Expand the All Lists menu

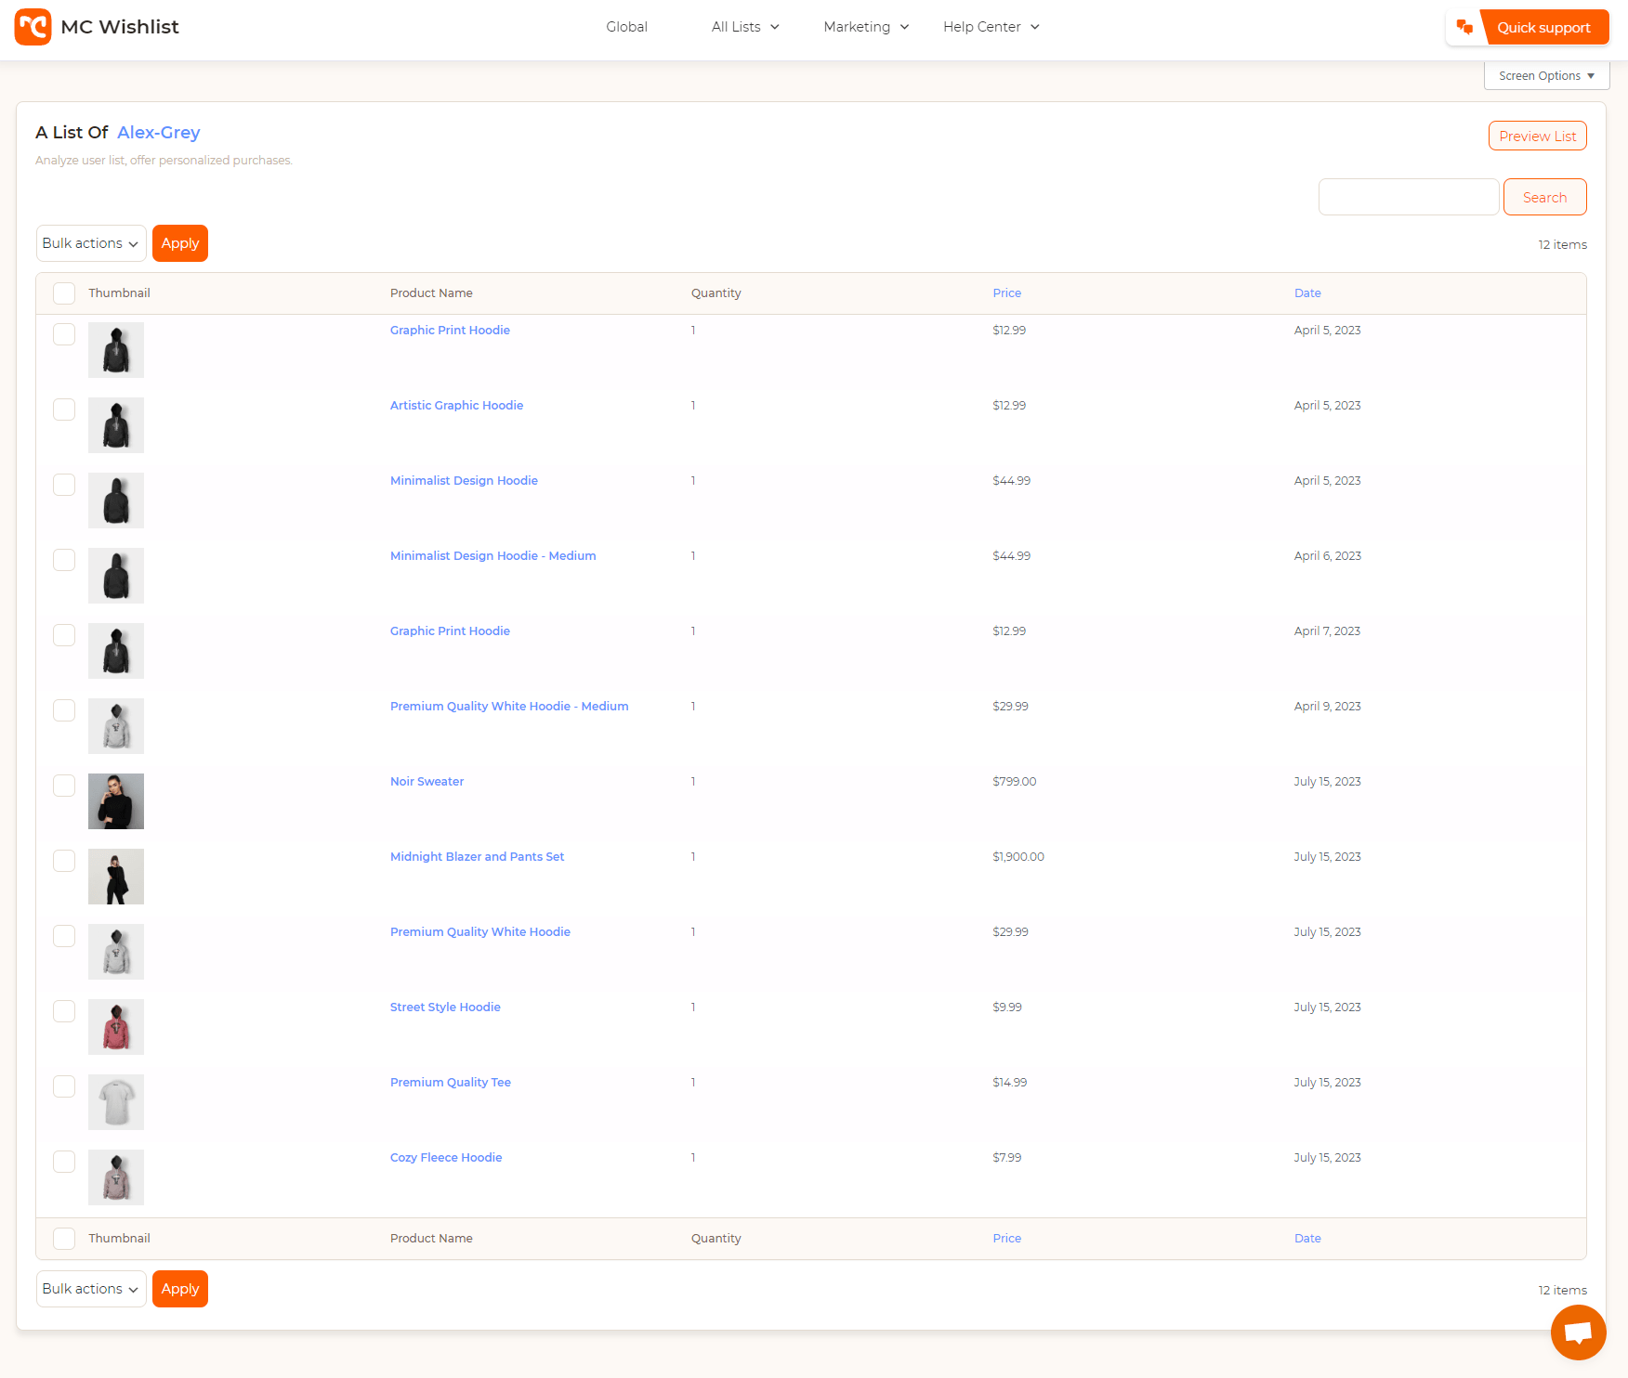coord(745,27)
